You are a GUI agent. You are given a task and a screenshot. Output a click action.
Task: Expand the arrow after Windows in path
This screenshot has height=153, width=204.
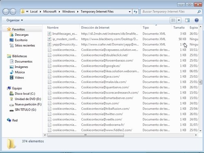(x=78, y=12)
